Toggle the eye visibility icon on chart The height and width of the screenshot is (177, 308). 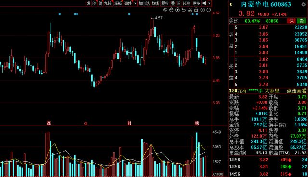click(165, 10)
